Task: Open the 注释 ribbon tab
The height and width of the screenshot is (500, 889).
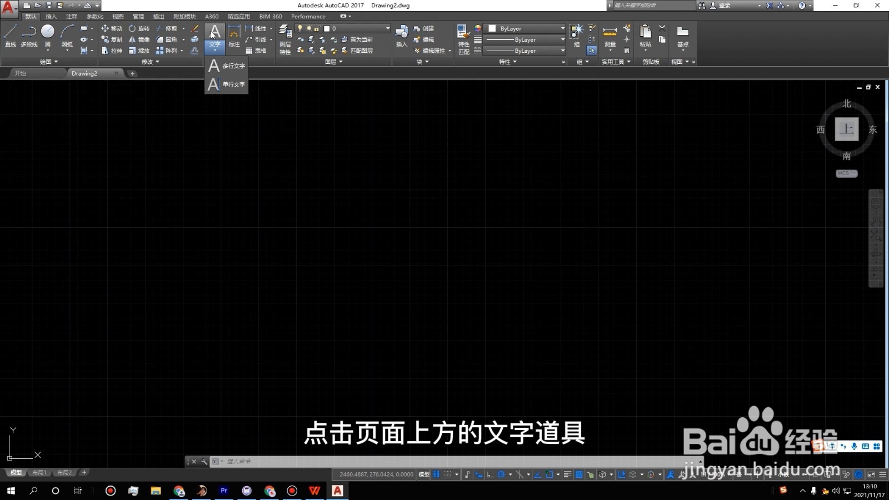Action: (x=72, y=16)
